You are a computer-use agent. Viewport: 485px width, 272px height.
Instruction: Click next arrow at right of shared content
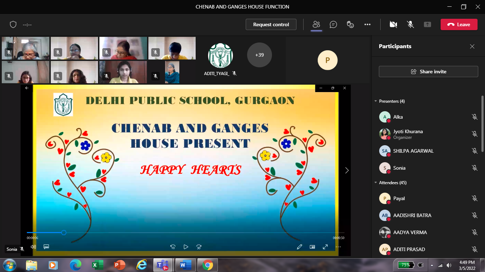pos(347,170)
